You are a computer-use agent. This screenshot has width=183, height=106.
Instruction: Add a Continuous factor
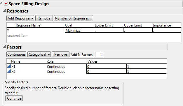pyautogui.click(x=16, y=54)
